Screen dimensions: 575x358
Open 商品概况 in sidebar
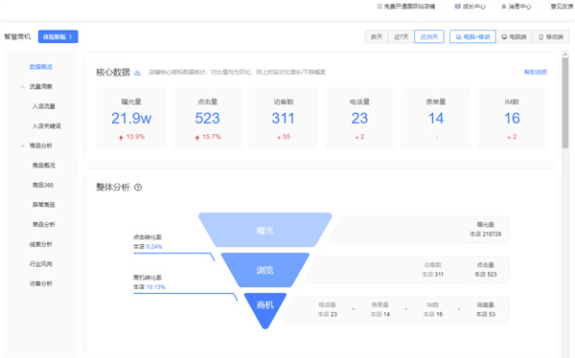click(44, 166)
